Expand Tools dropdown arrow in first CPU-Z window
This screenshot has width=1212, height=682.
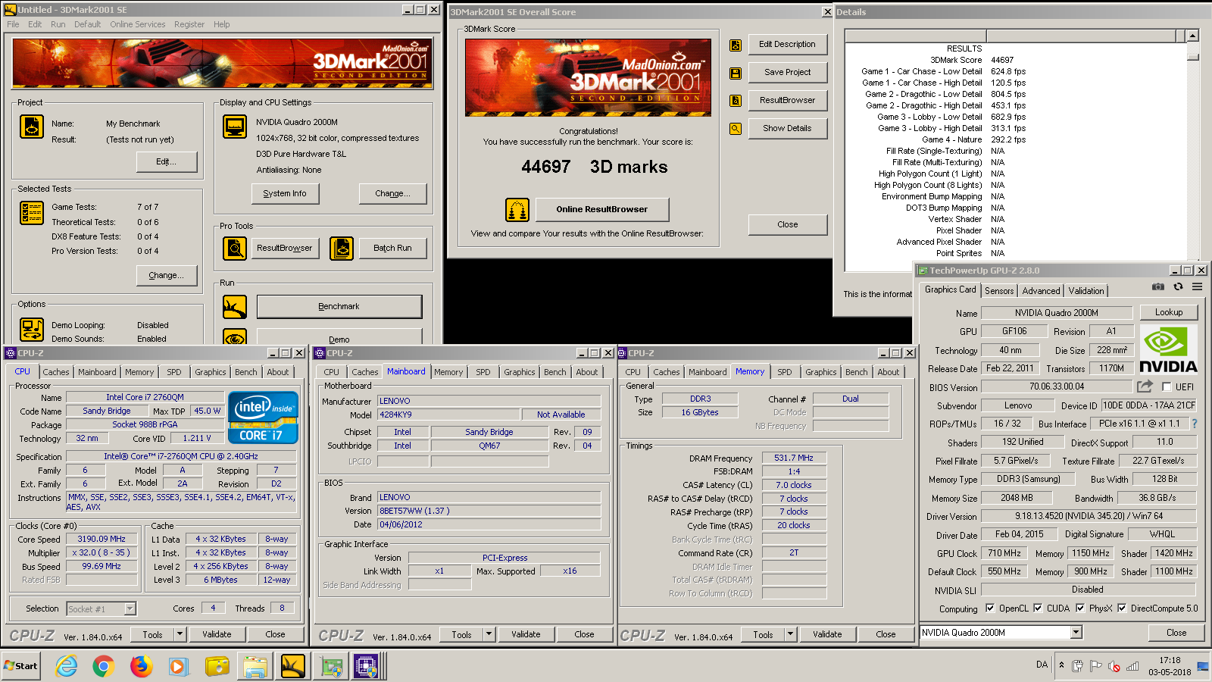pos(180,634)
